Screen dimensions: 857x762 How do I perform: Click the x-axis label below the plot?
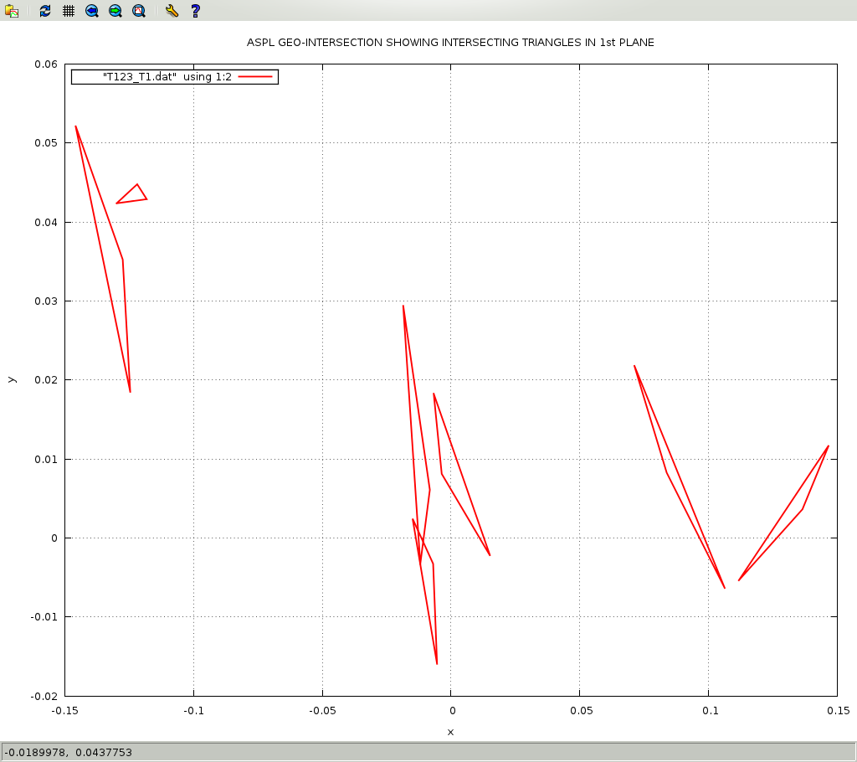(x=450, y=732)
